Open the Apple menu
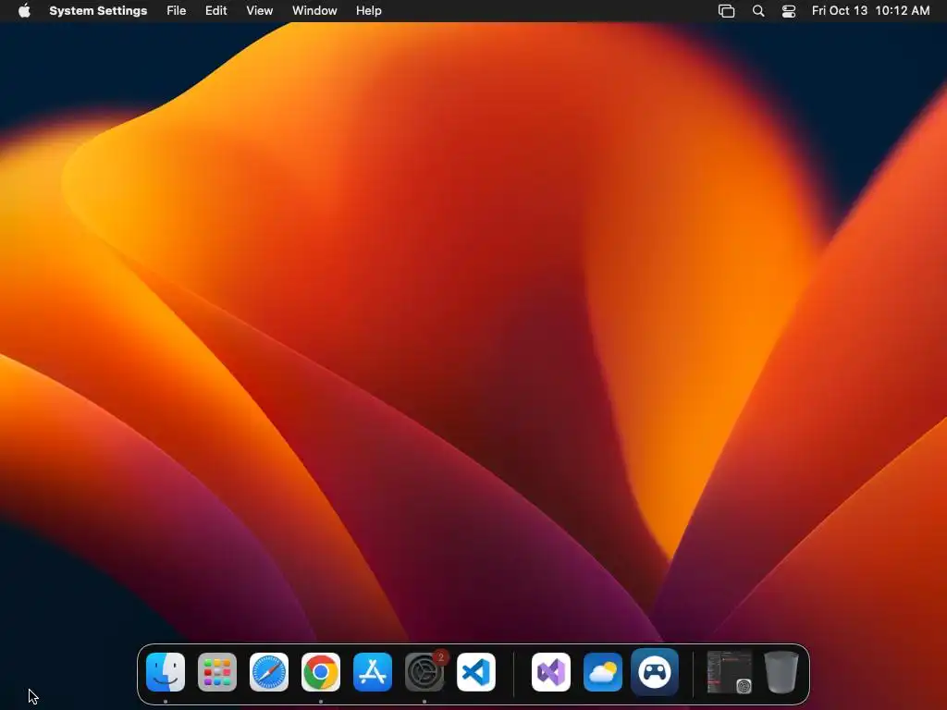Screen dimensions: 947x710 24,11
